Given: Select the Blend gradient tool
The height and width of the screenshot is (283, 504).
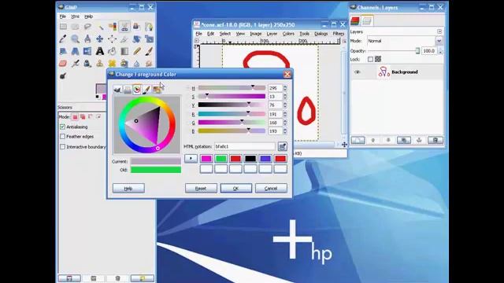Looking at the screenshot, I should pyautogui.click(x=124, y=51).
